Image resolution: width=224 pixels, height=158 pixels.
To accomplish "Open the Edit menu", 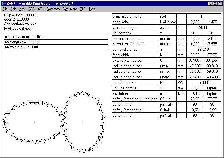I will coord(13,9).
